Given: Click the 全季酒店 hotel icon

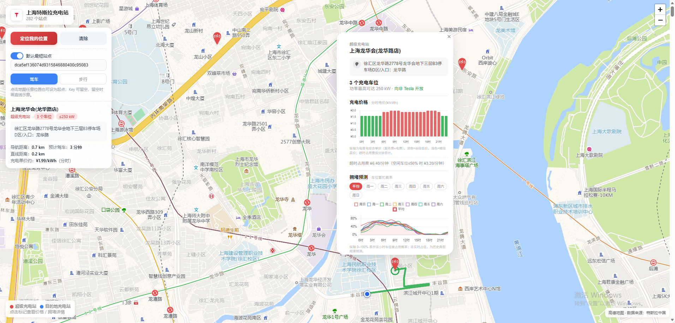Looking at the screenshot, I should click(x=238, y=218).
